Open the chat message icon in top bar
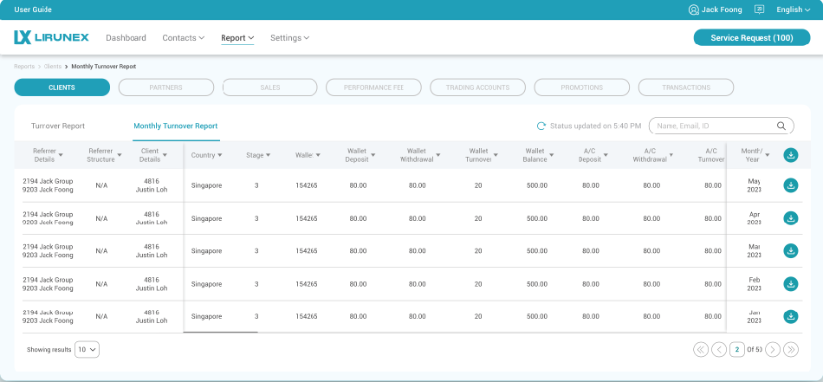 (759, 10)
